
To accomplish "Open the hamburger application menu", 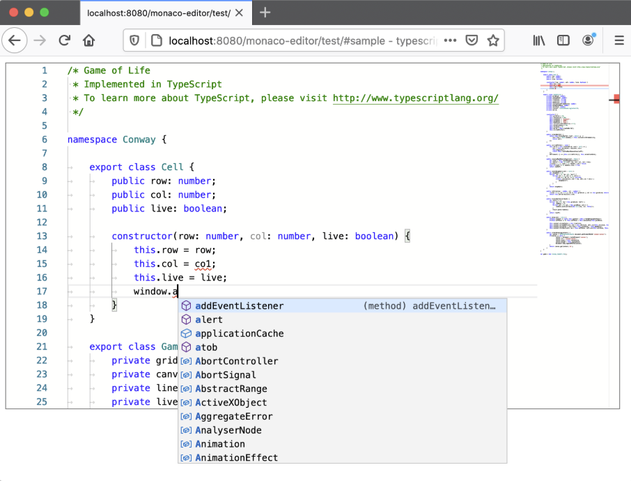I will 618,40.
